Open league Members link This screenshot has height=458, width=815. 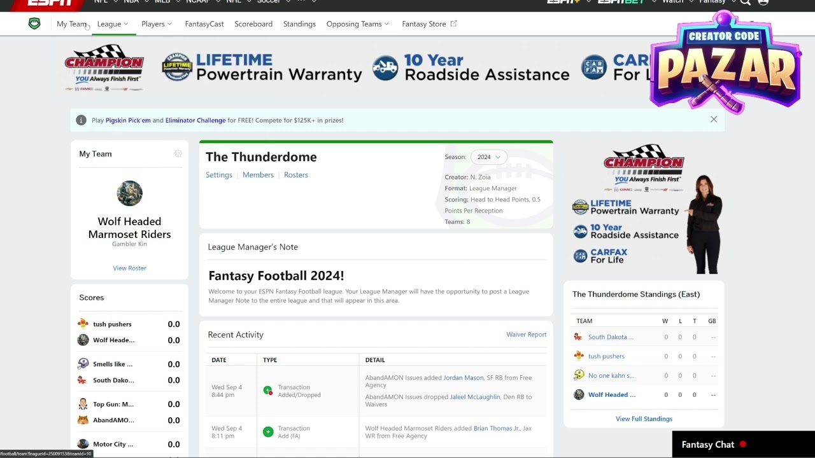(x=258, y=175)
